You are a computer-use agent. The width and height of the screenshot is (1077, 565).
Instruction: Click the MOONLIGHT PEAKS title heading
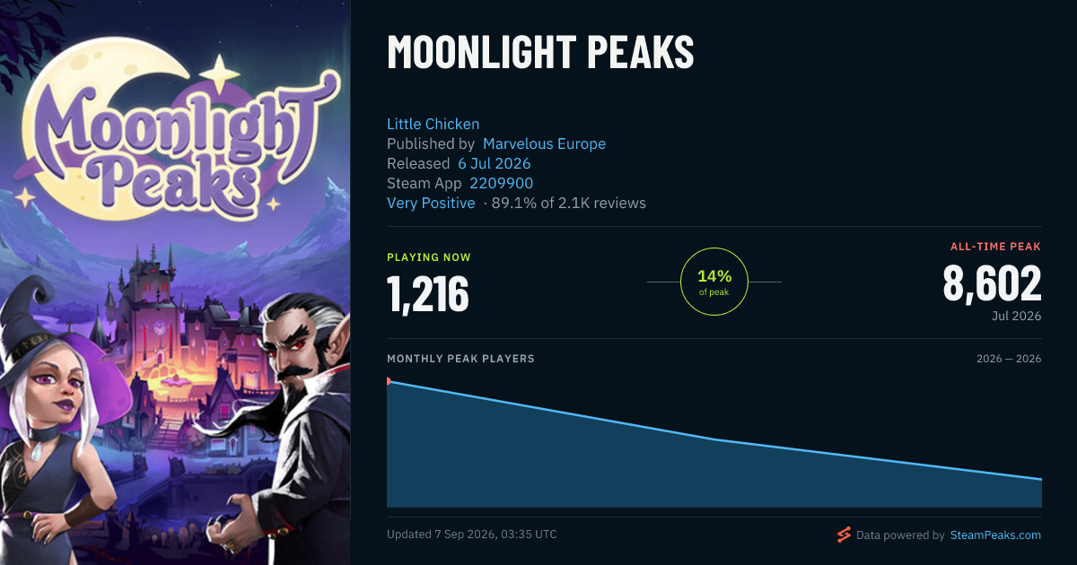540,53
